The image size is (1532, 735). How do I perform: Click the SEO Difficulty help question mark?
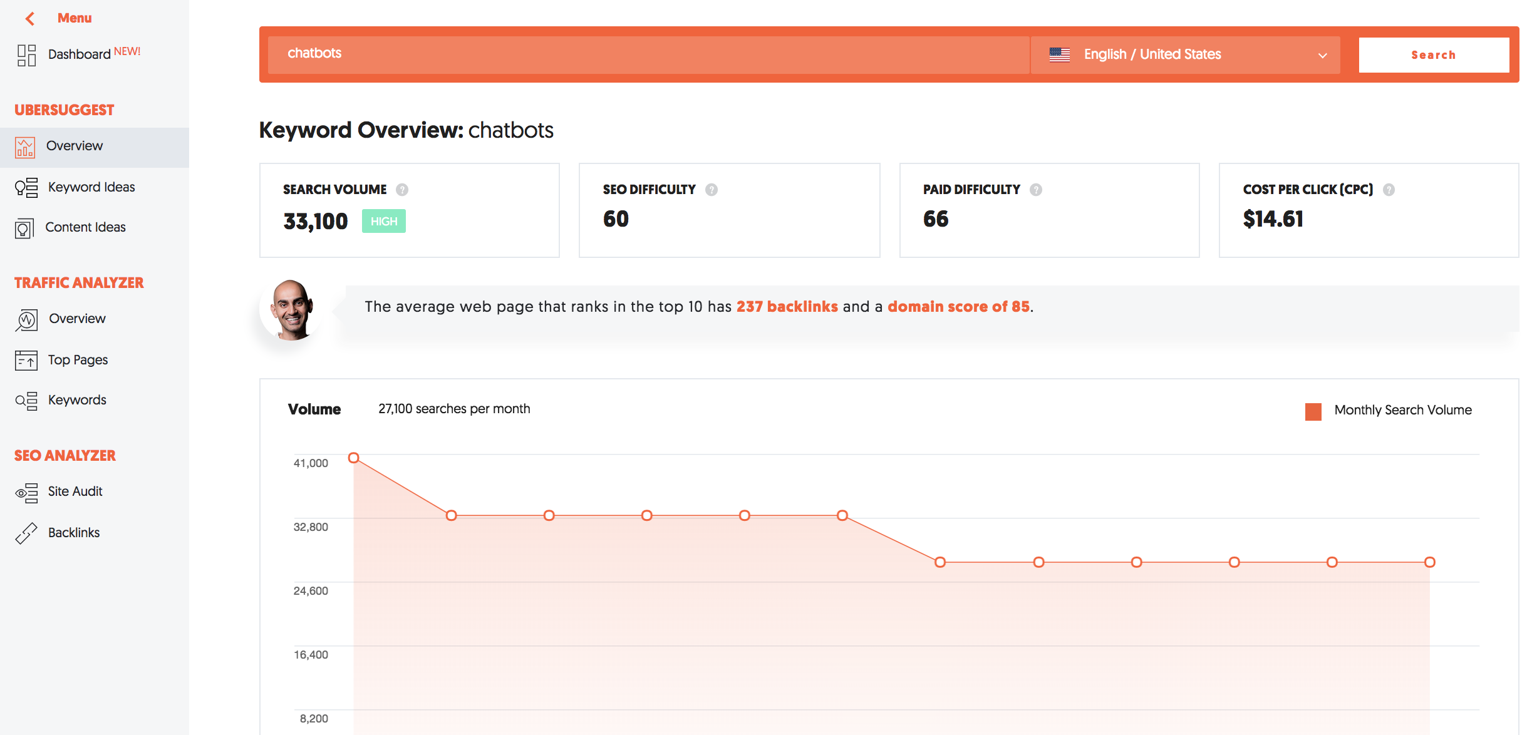712,190
